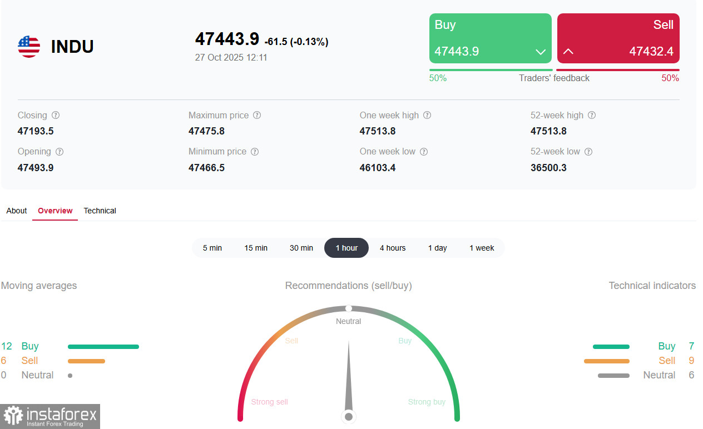
Task: Click the price change -61.5 (-0.13%)
Action: pos(296,42)
